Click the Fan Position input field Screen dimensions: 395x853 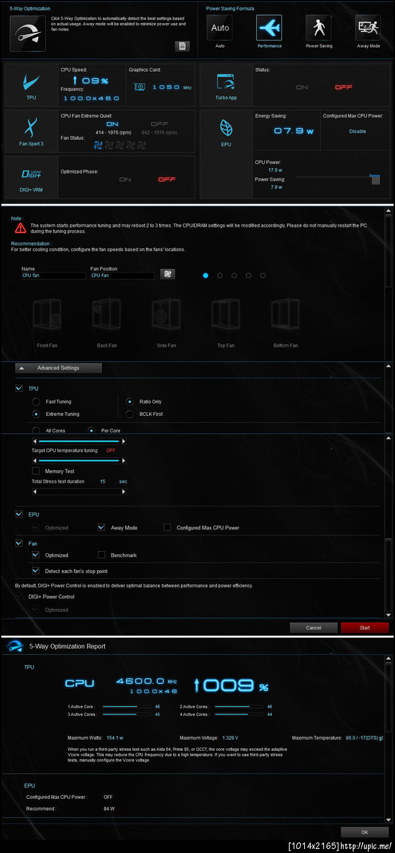(122, 276)
